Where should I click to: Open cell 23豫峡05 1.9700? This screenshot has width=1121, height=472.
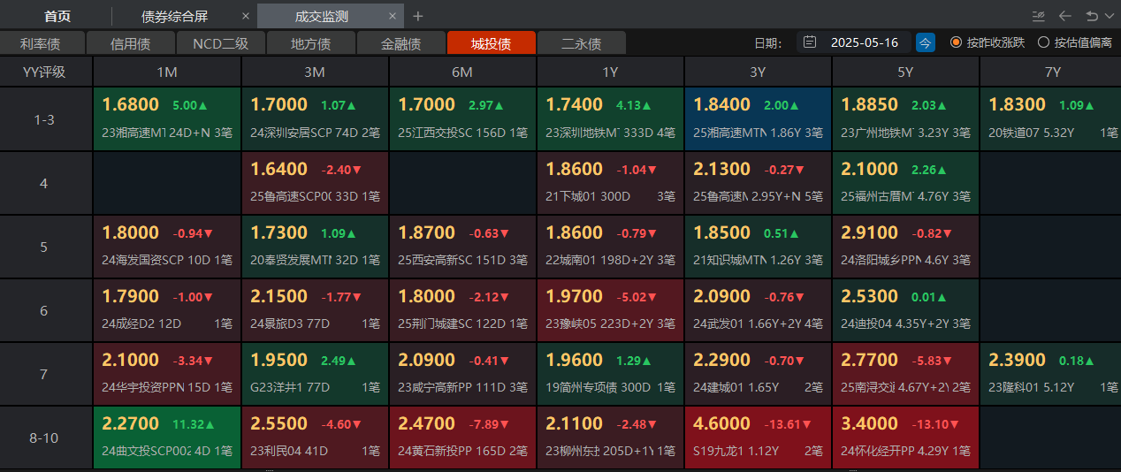pos(610,310)
